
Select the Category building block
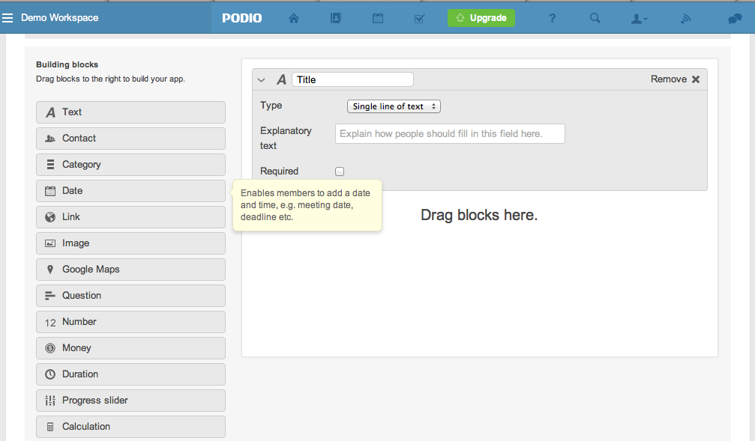coord(130,165)
